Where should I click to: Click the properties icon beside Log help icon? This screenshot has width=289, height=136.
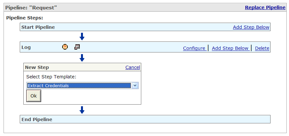[77, 47]
